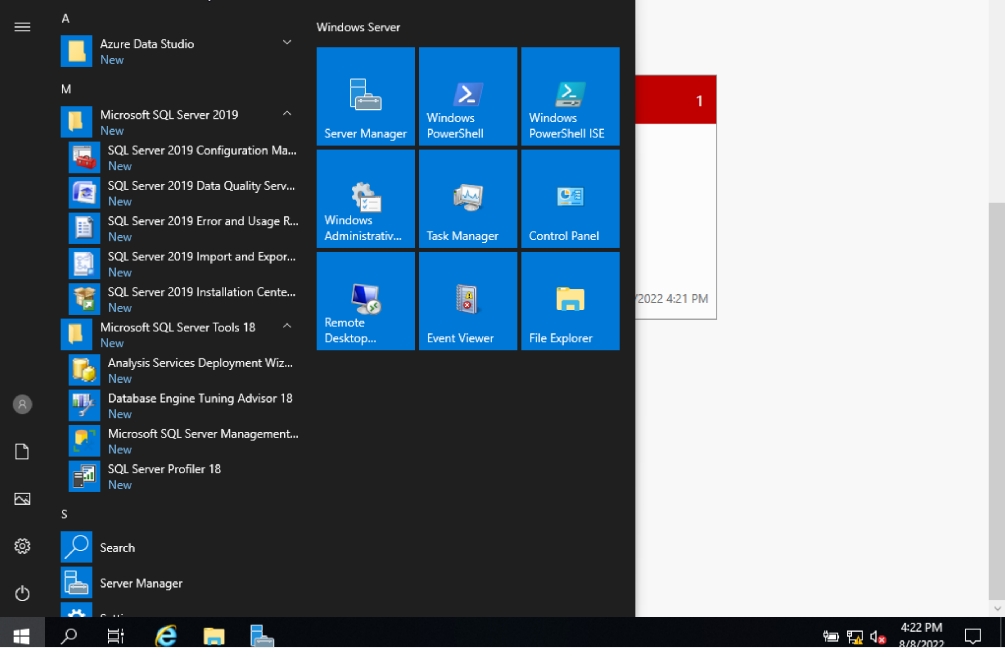
Task: Open Server Manager in the app list
Action: coord(181,583)
